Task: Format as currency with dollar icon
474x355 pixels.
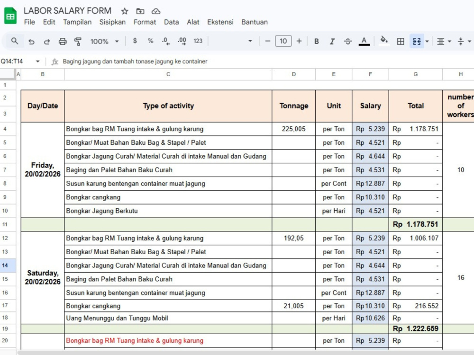Action: (135, 41)
